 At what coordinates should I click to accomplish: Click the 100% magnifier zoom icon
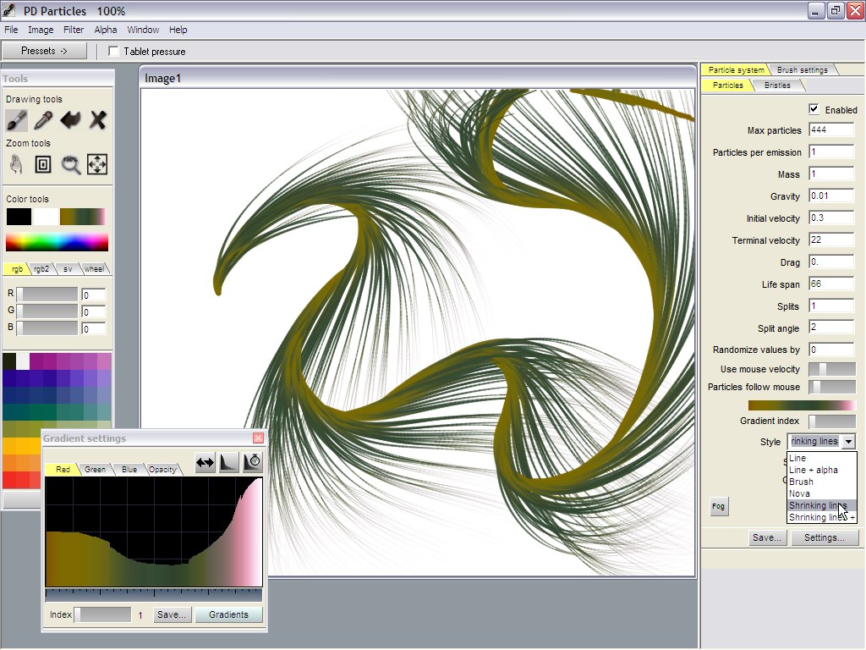click(x=70, y=163)
